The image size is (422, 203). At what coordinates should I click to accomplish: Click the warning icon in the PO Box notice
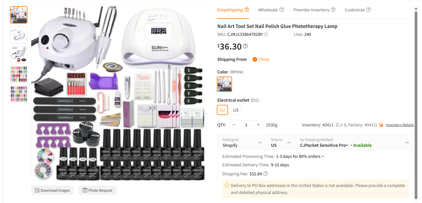click(227, 185)
